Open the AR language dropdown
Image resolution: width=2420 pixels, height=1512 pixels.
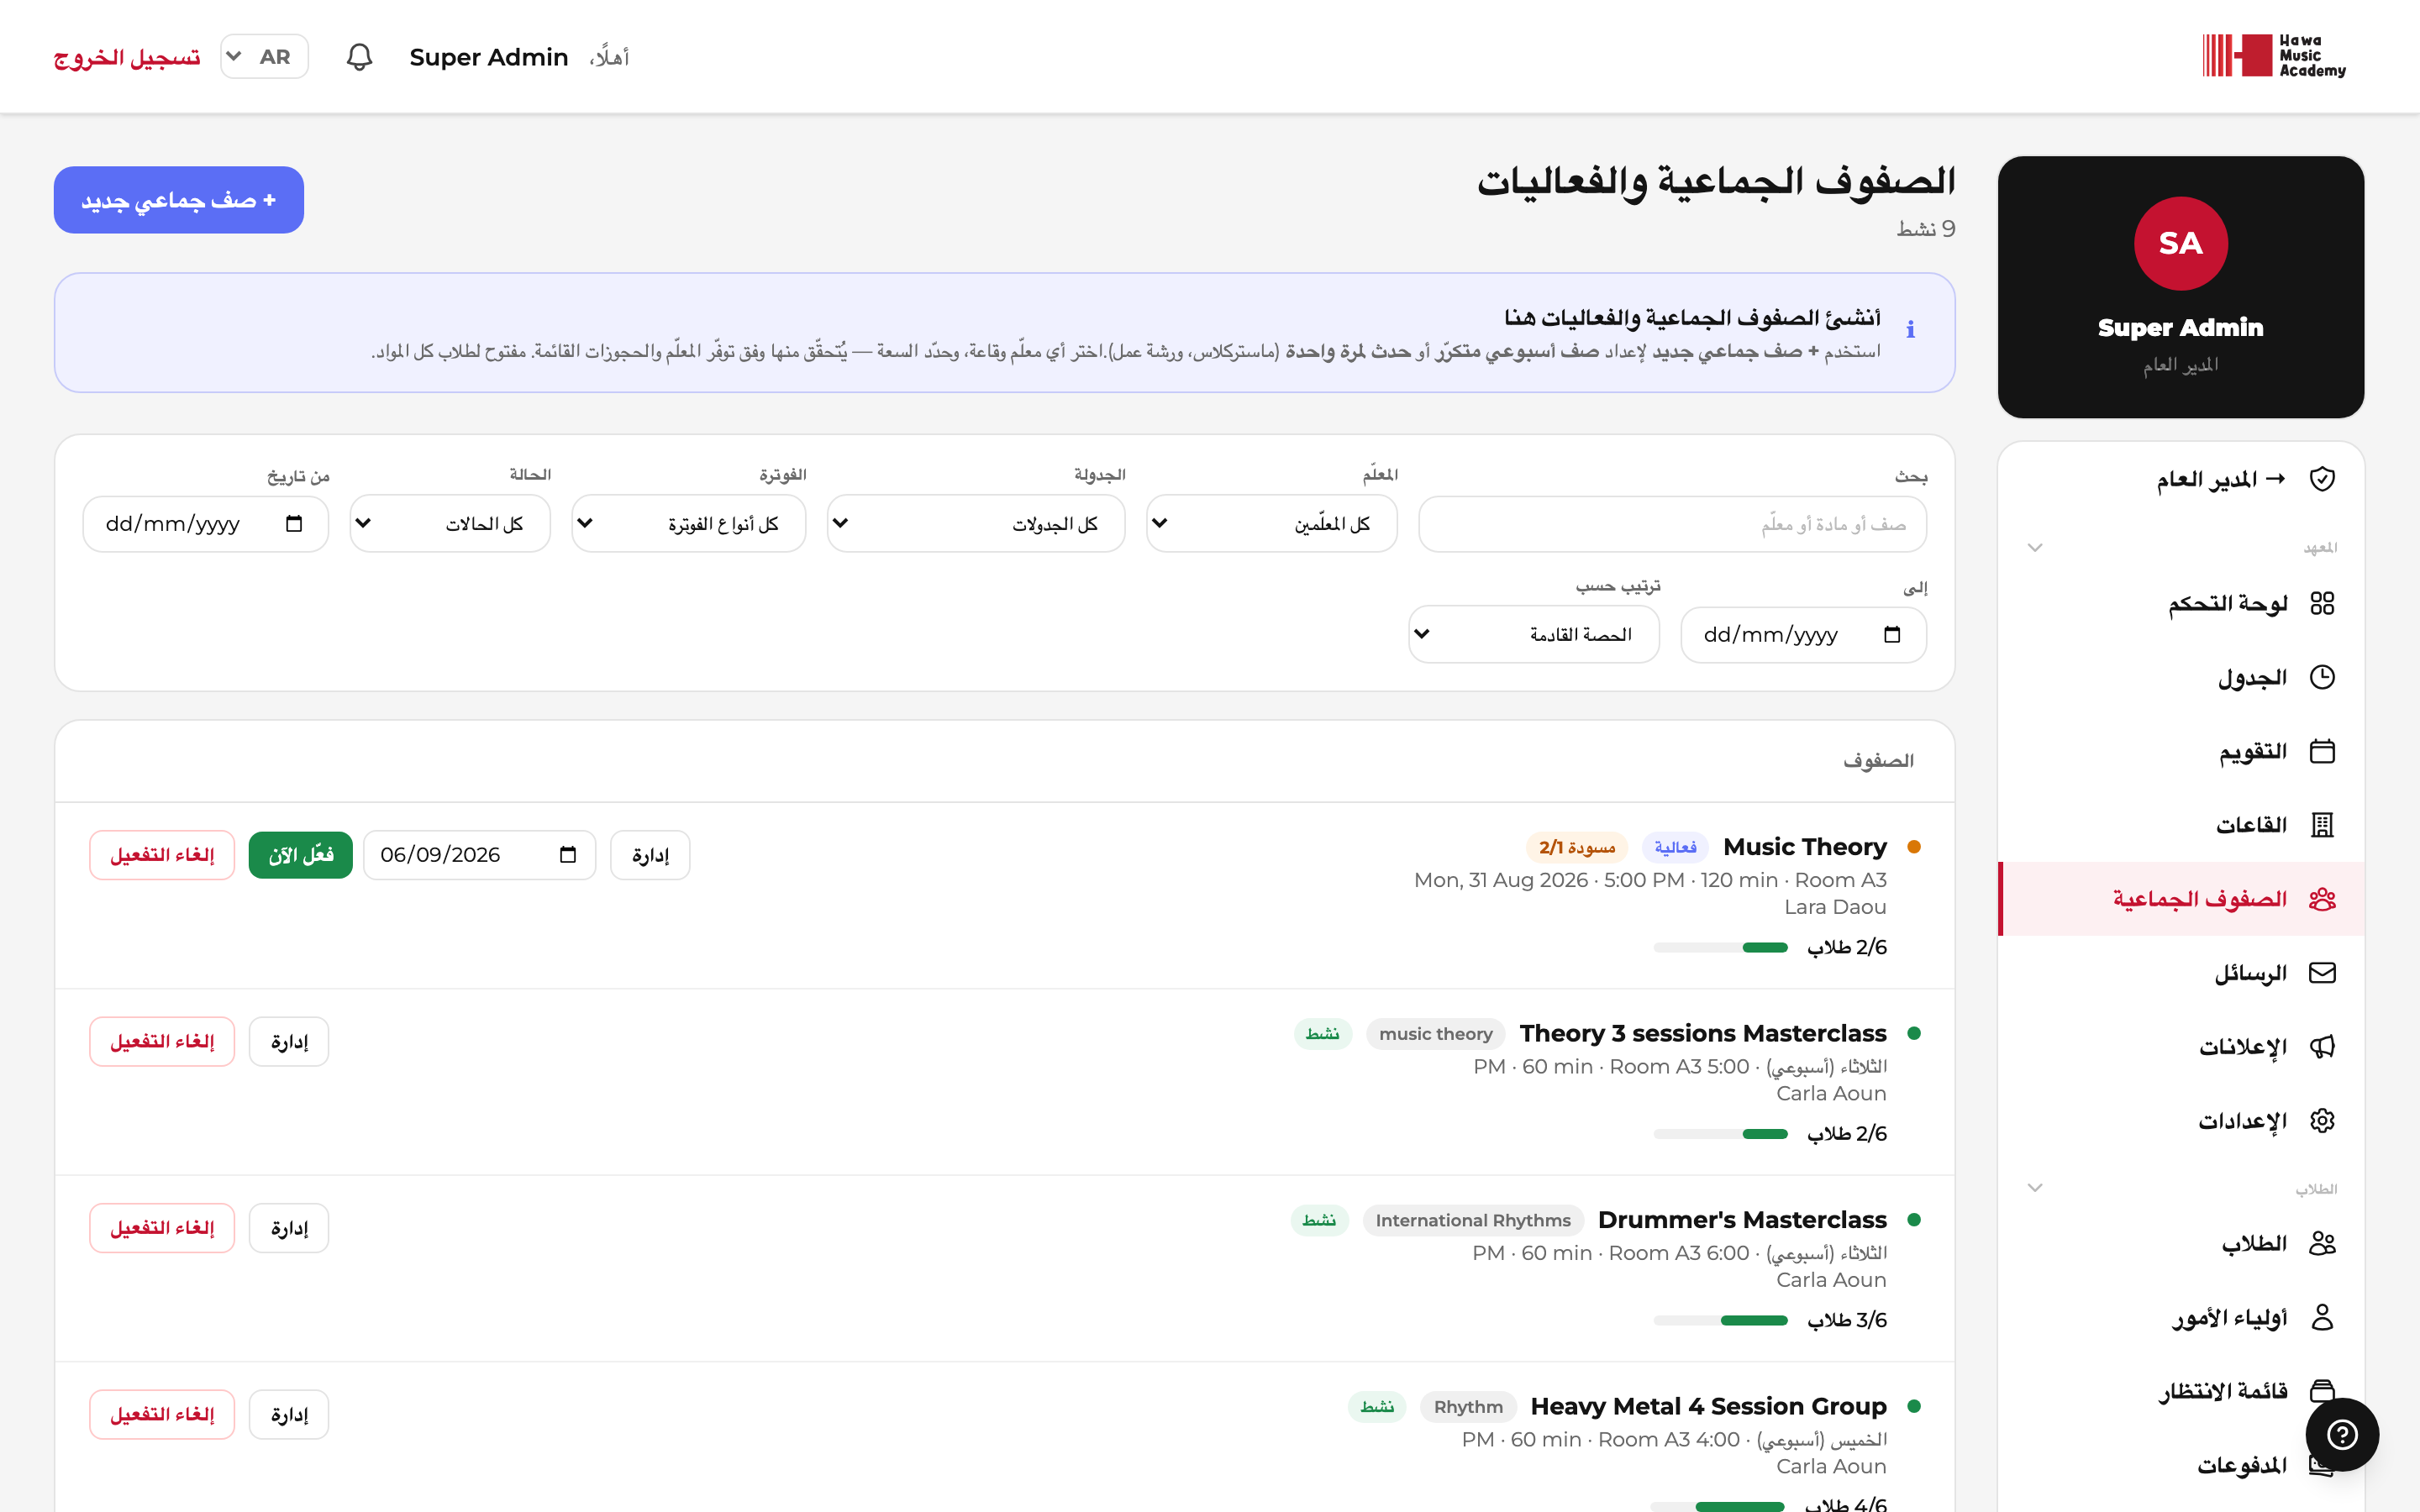(264, 57)
